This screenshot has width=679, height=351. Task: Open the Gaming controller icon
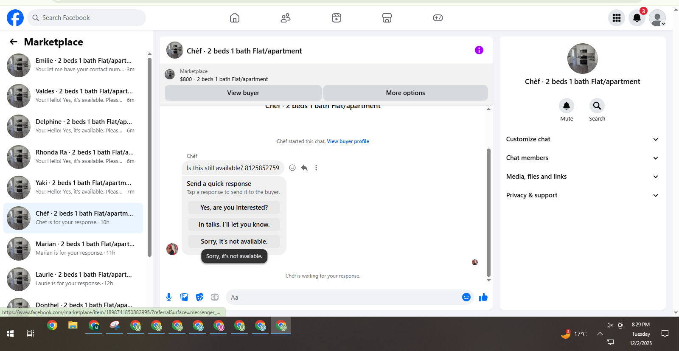click(x=438, y=18)
